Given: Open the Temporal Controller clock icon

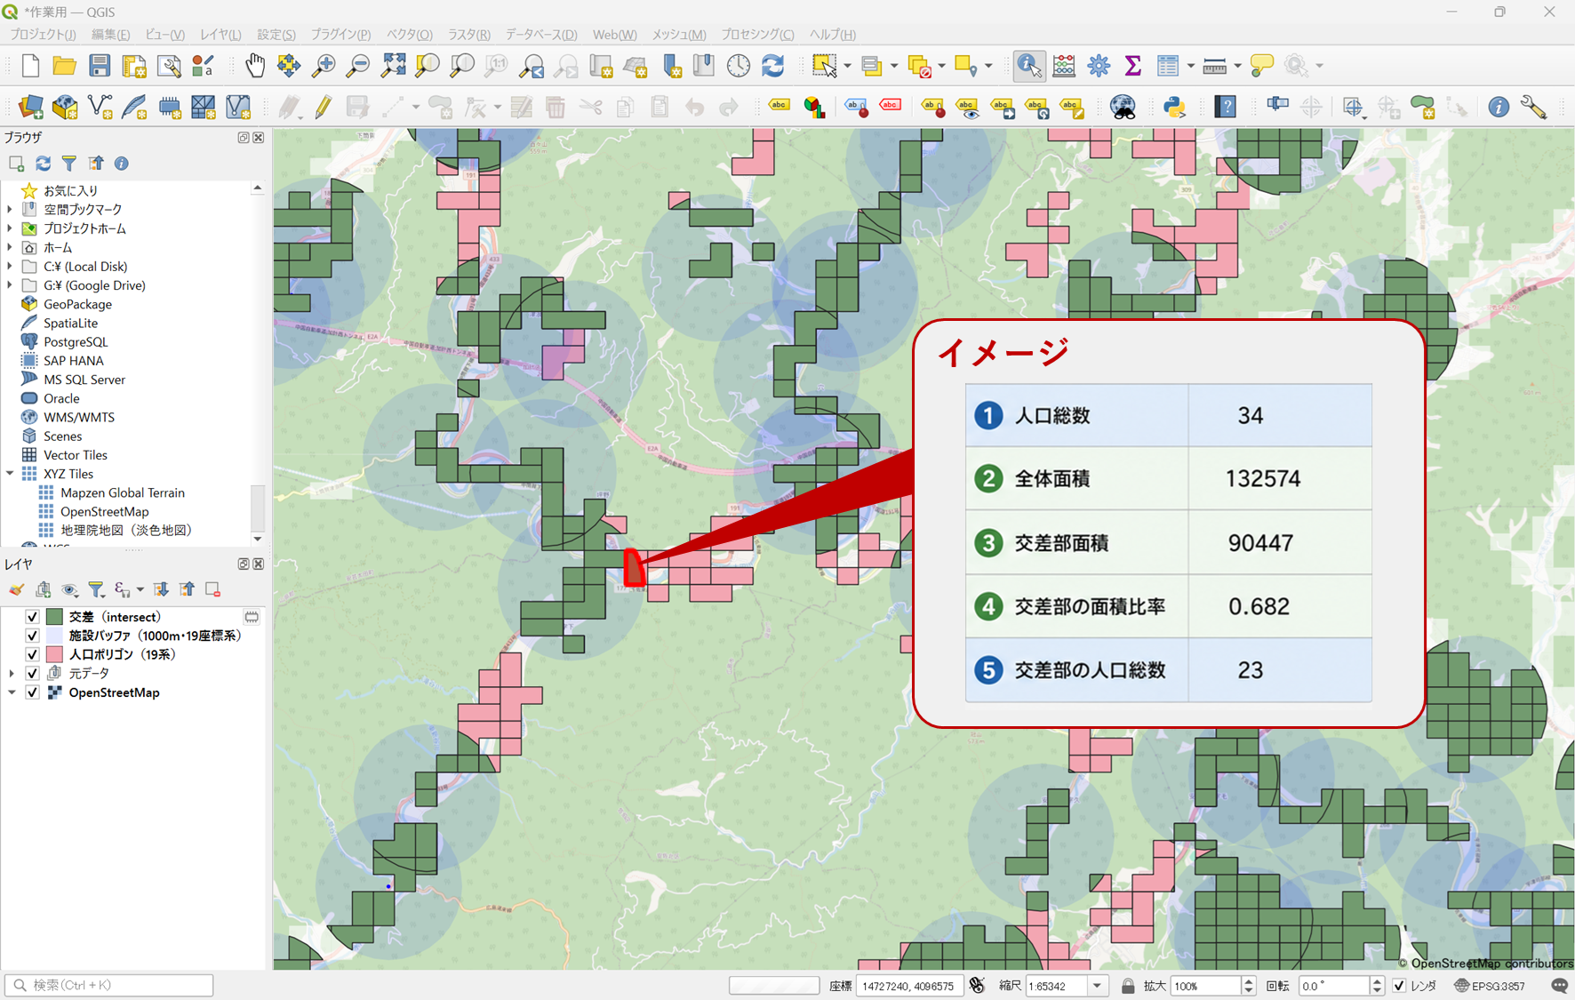Looking at the screenshot, I should coord(739,66).
